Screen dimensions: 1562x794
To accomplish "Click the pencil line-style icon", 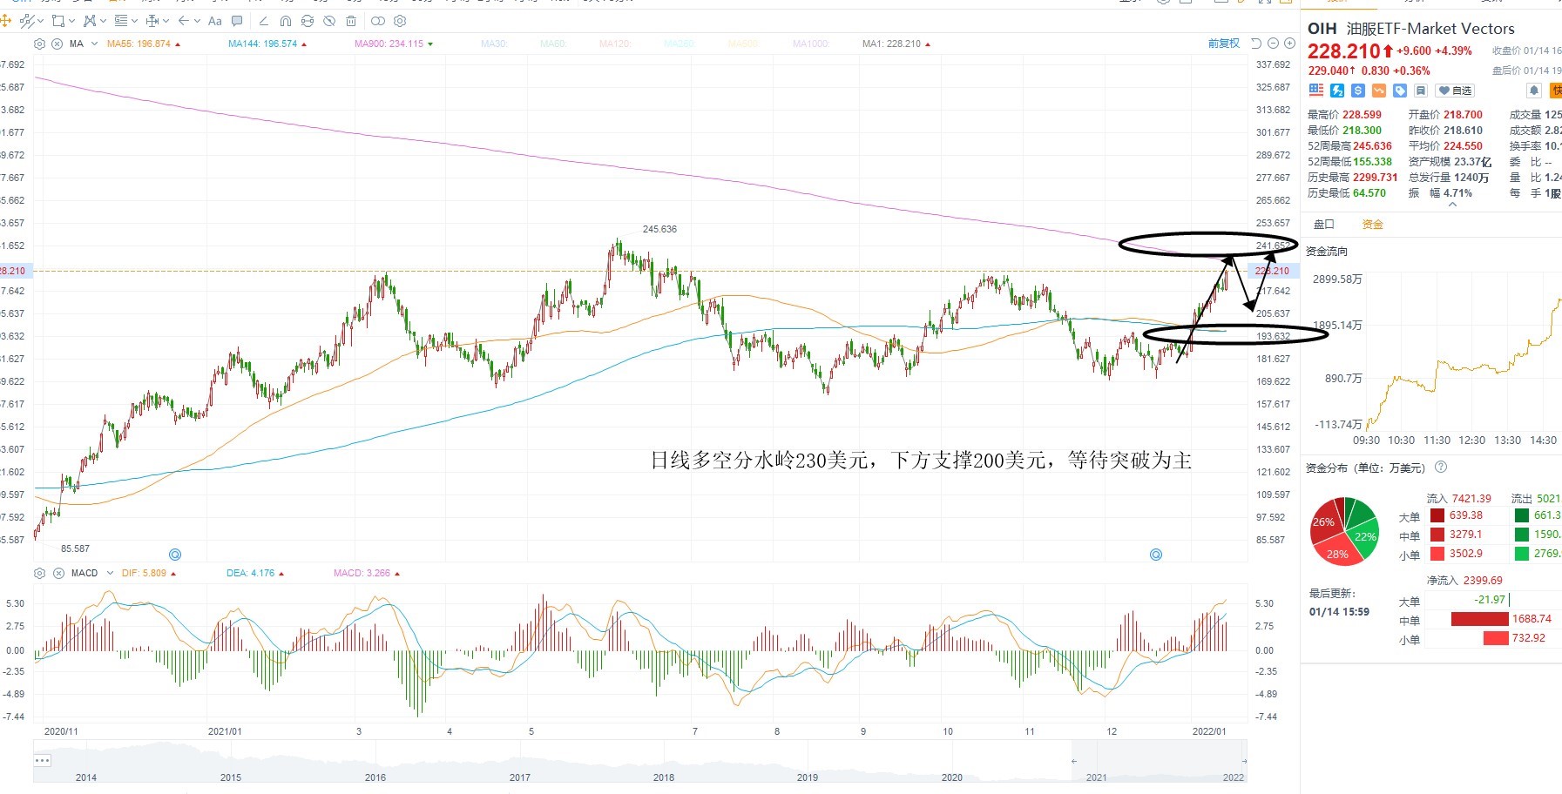I will 263,21.
